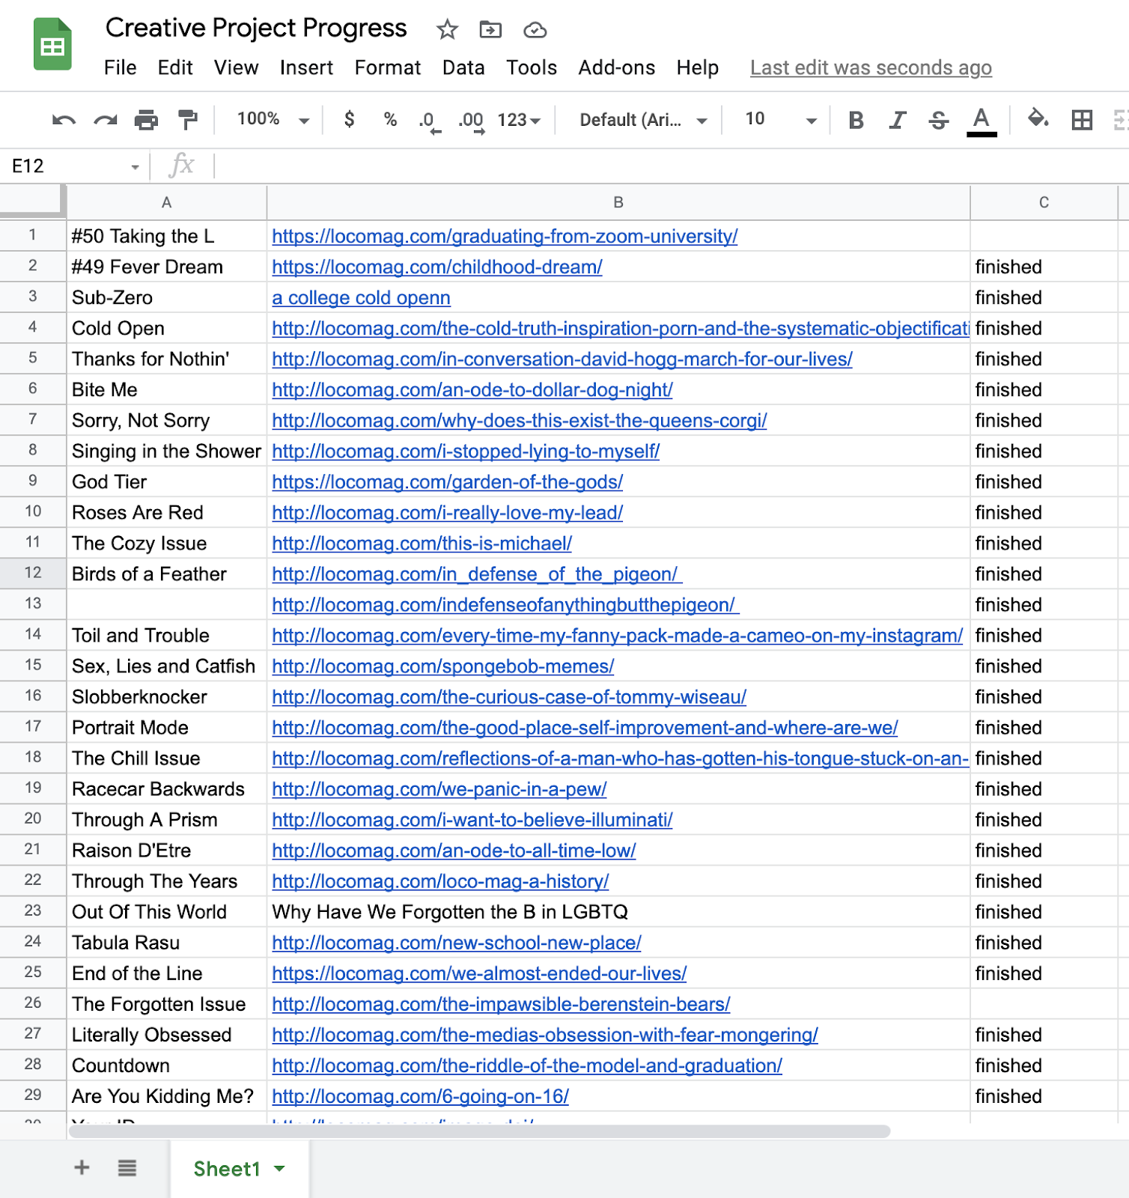Select column A header
Image resolution: width=1129 pixels, height=1198 pixels.
[x=166, y=202]
